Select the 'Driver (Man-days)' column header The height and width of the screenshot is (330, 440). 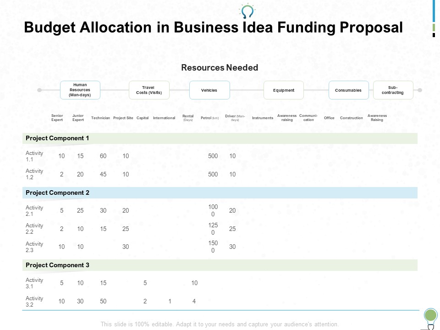(x=235, y=118)
